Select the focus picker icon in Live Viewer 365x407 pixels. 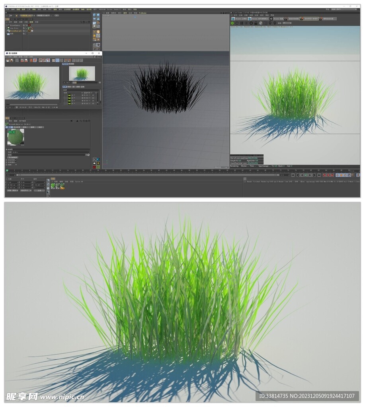click(270, 23)
